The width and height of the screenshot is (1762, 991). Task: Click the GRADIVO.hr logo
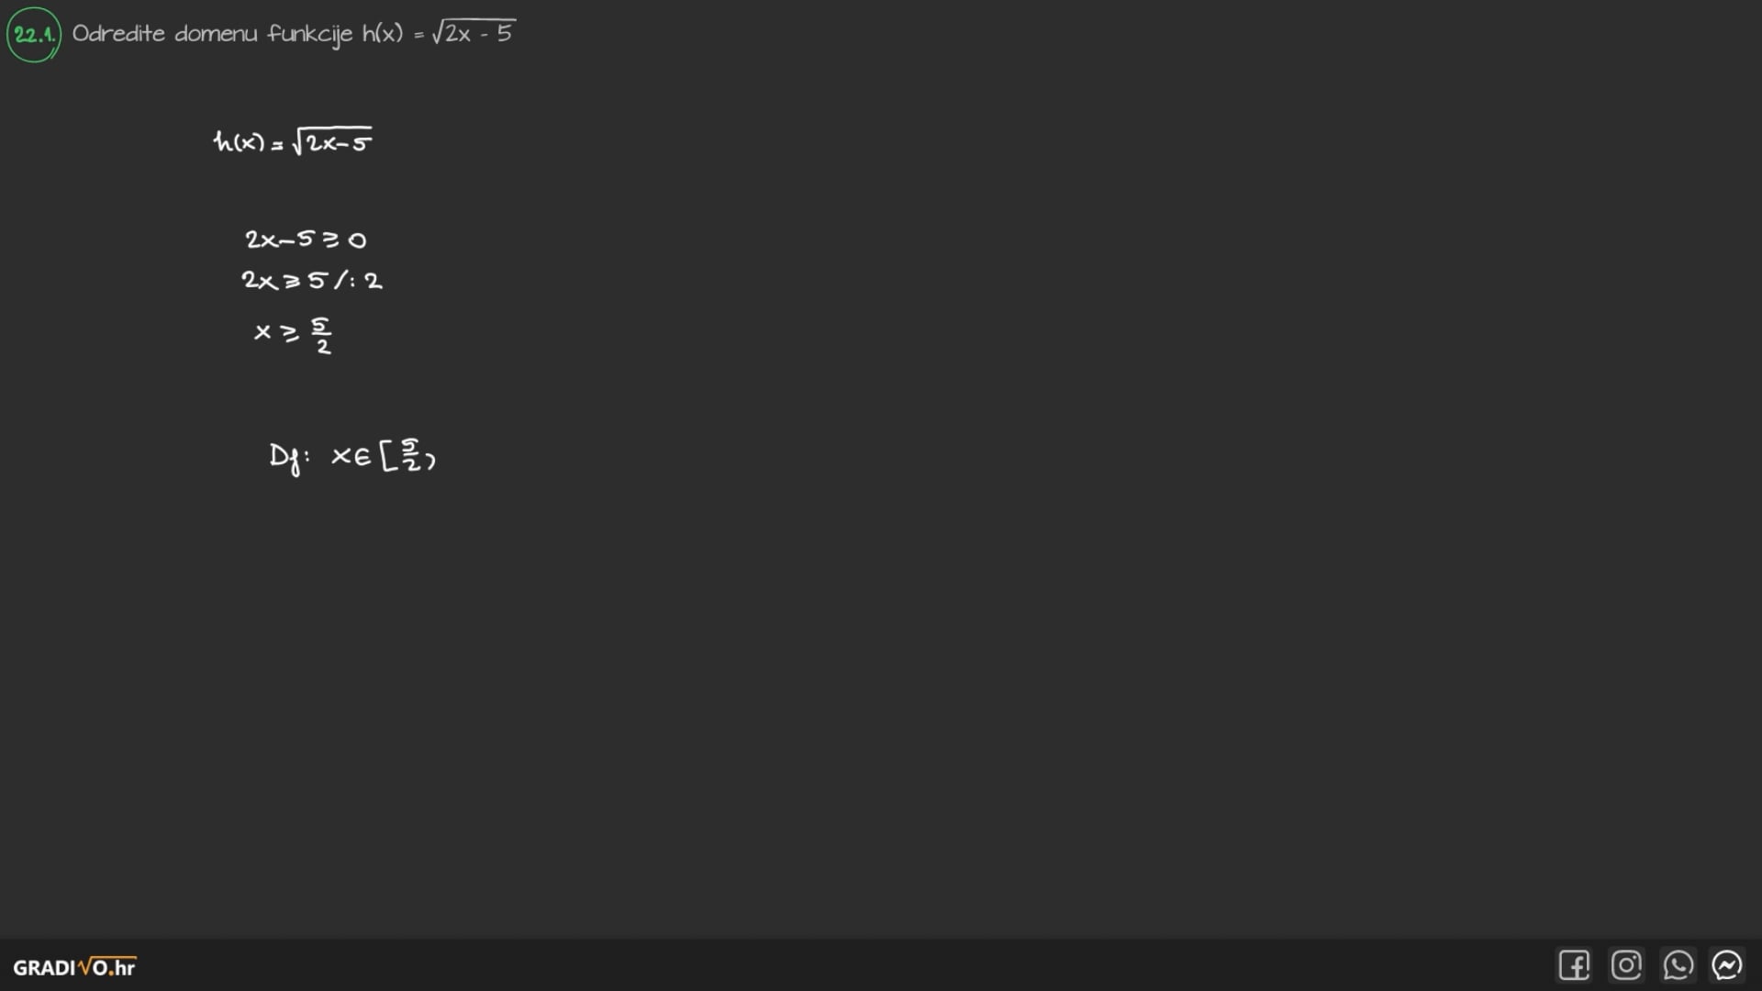coord(73,967)
